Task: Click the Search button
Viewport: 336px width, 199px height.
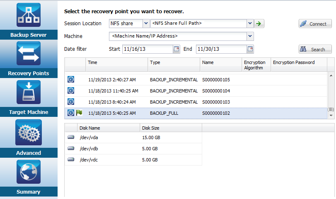Action: 315,49
